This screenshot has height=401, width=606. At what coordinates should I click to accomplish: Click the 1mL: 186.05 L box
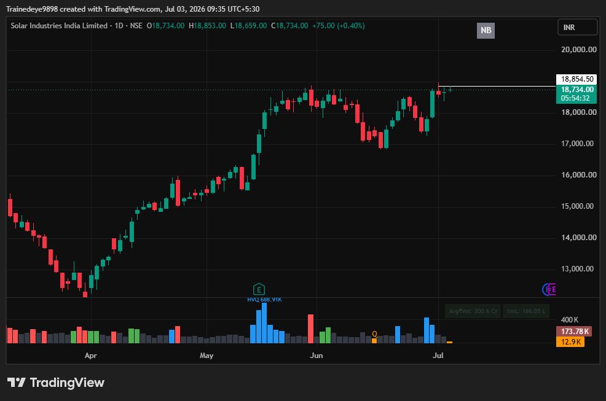(526, 311)
